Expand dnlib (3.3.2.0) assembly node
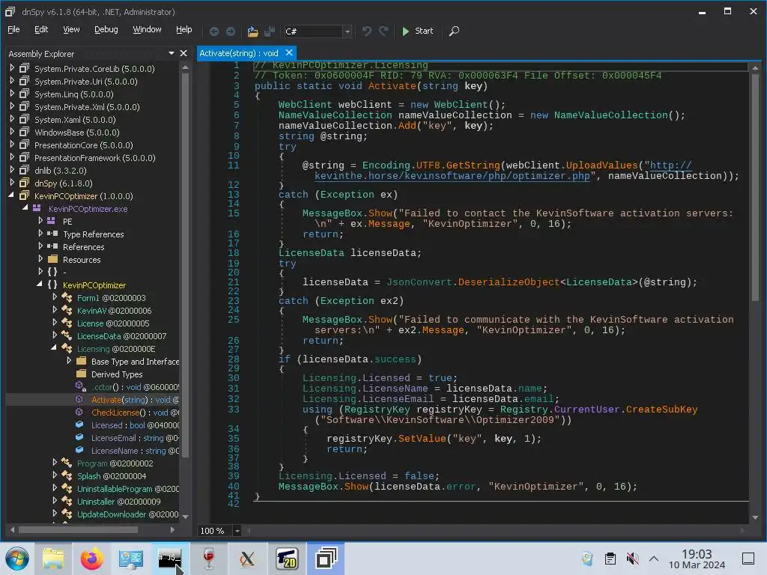The width and height of the screenshot is (767, 575). (x=12, y=170)
